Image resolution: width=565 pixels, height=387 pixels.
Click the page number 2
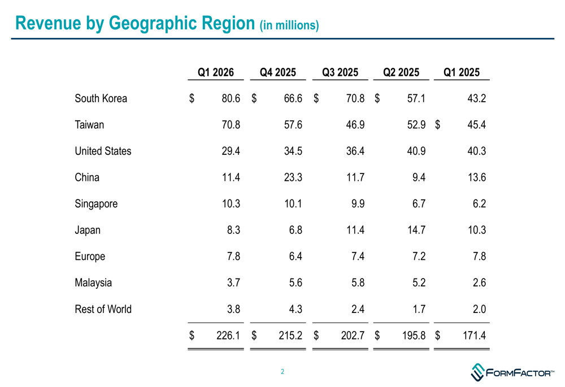282,372
